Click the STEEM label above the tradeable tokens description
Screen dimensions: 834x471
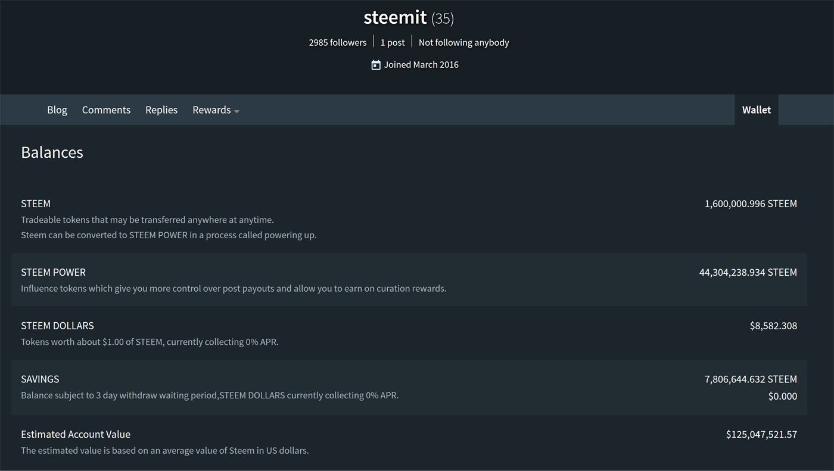pos(36,204)
